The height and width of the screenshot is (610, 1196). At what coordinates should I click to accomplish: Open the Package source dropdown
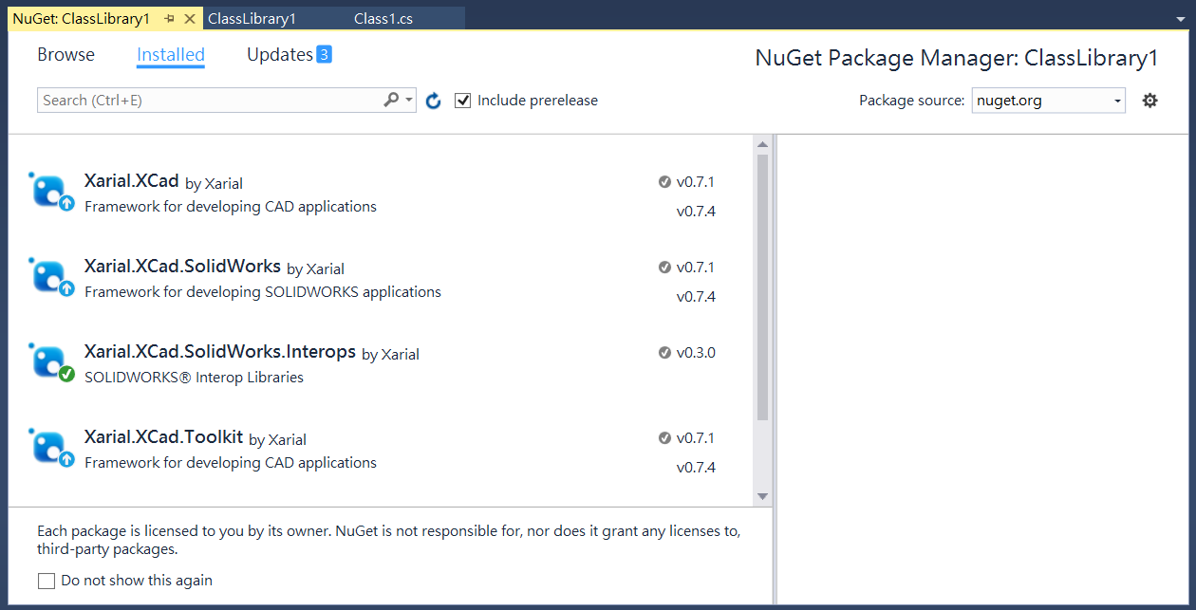(1049, 101)
